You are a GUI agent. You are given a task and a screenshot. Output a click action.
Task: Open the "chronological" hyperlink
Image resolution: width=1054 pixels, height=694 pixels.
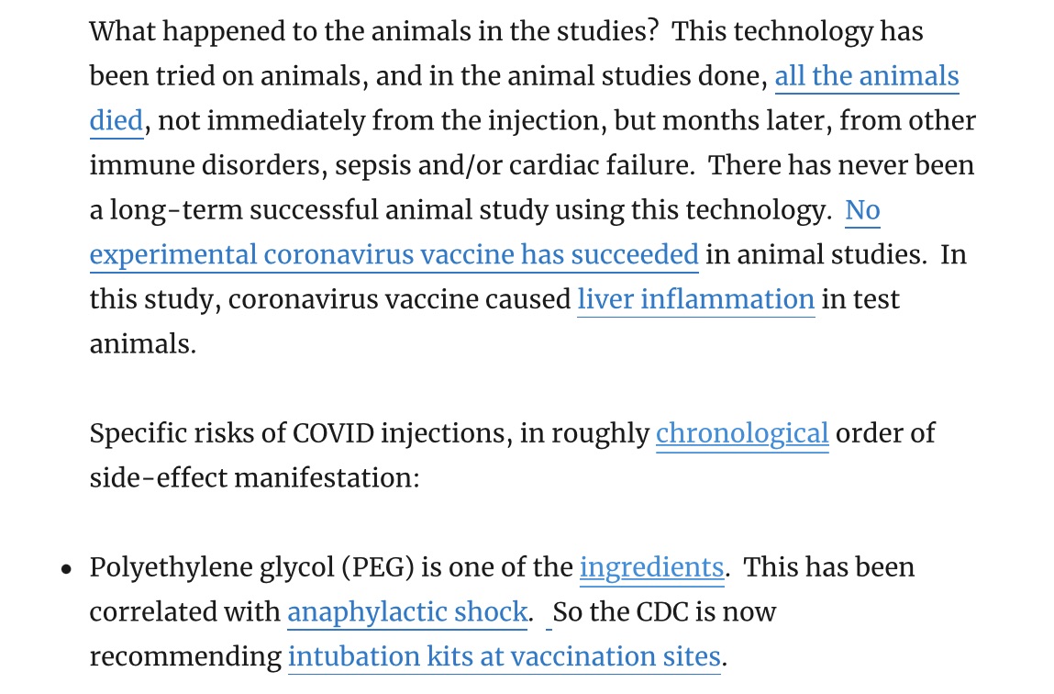tap(742, 433)
